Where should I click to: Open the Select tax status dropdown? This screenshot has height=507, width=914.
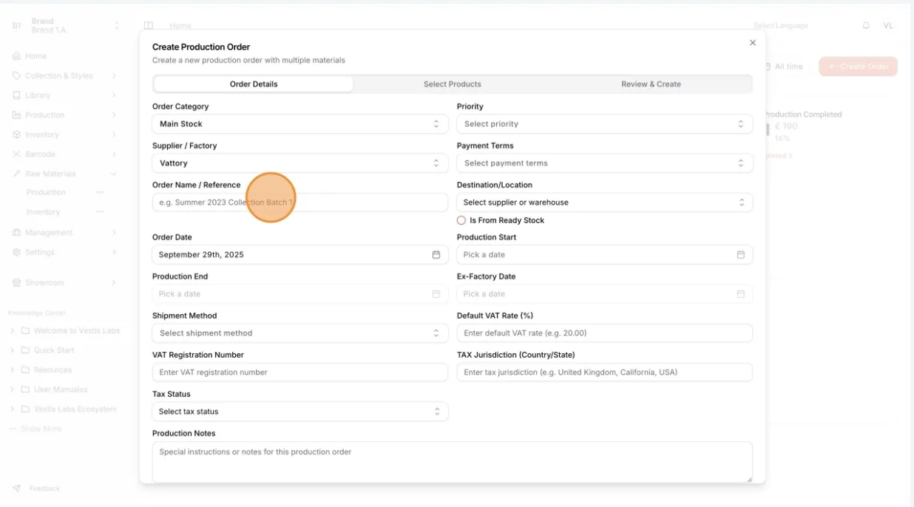pyautogui.click(x=300, y=412)
